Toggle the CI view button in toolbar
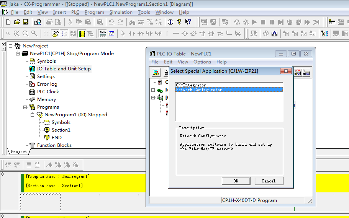Screen dimensions: 349x218 click(x=111, y=34)
